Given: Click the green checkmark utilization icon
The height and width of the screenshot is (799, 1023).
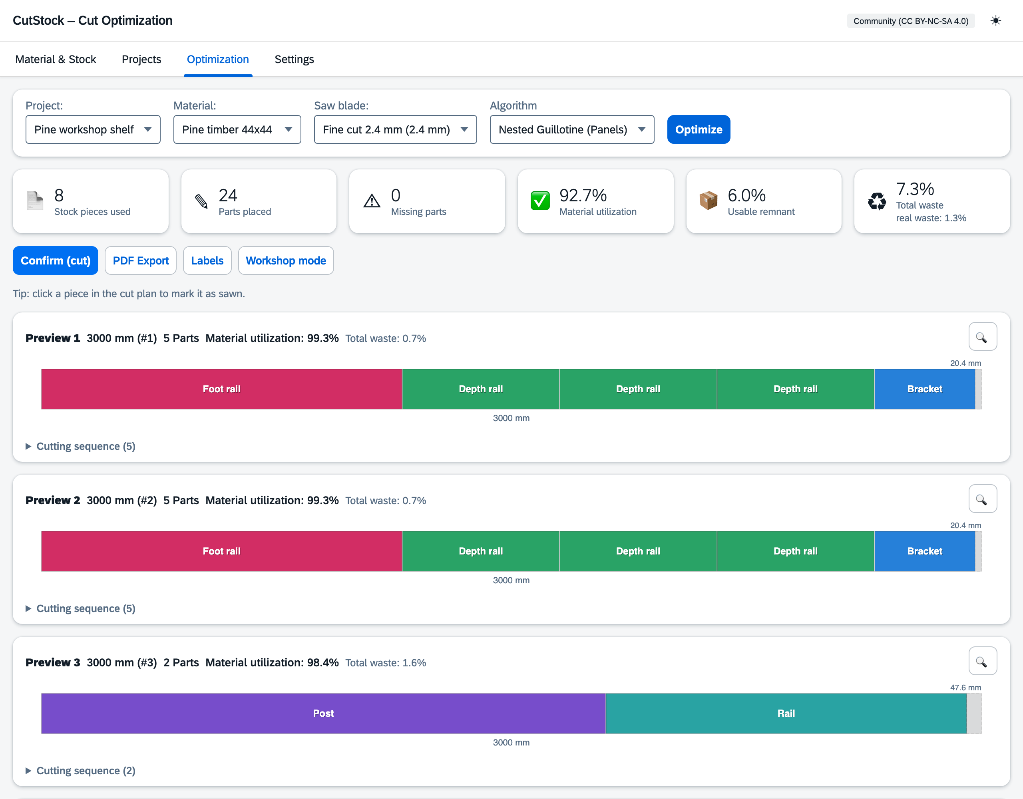Looking at the screenshot, I should pyautogui.click(x=540, y=201).
